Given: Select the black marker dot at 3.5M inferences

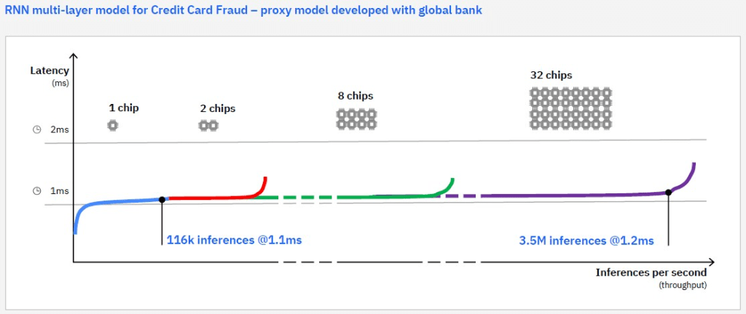Looking at the screenshot, I should 668,193.
